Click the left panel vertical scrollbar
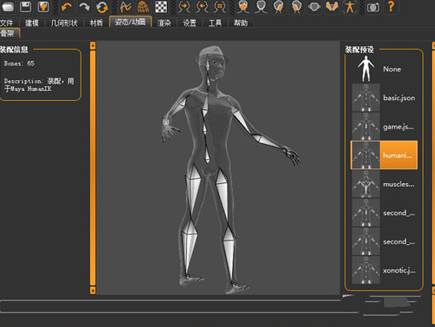Image resolution: width=435 pixels, height=327 pixels. coord(93,168)
